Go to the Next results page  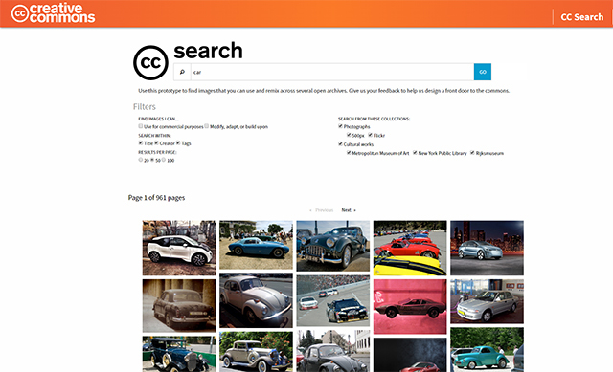pos(349,210)
